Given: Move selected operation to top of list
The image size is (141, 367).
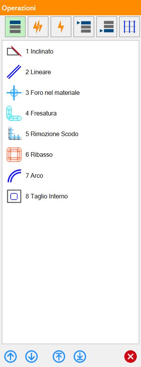Looking at the screenshot, I should (x=59, y=357).
